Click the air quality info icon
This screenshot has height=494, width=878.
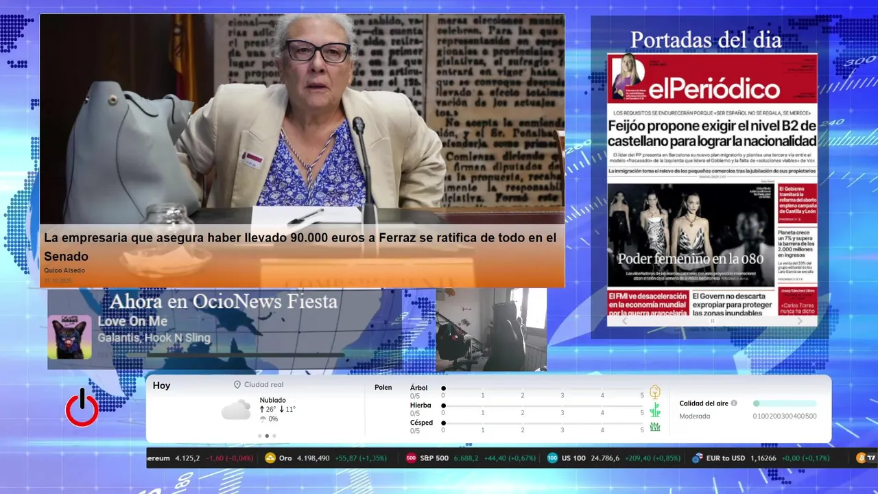point(734,403)
